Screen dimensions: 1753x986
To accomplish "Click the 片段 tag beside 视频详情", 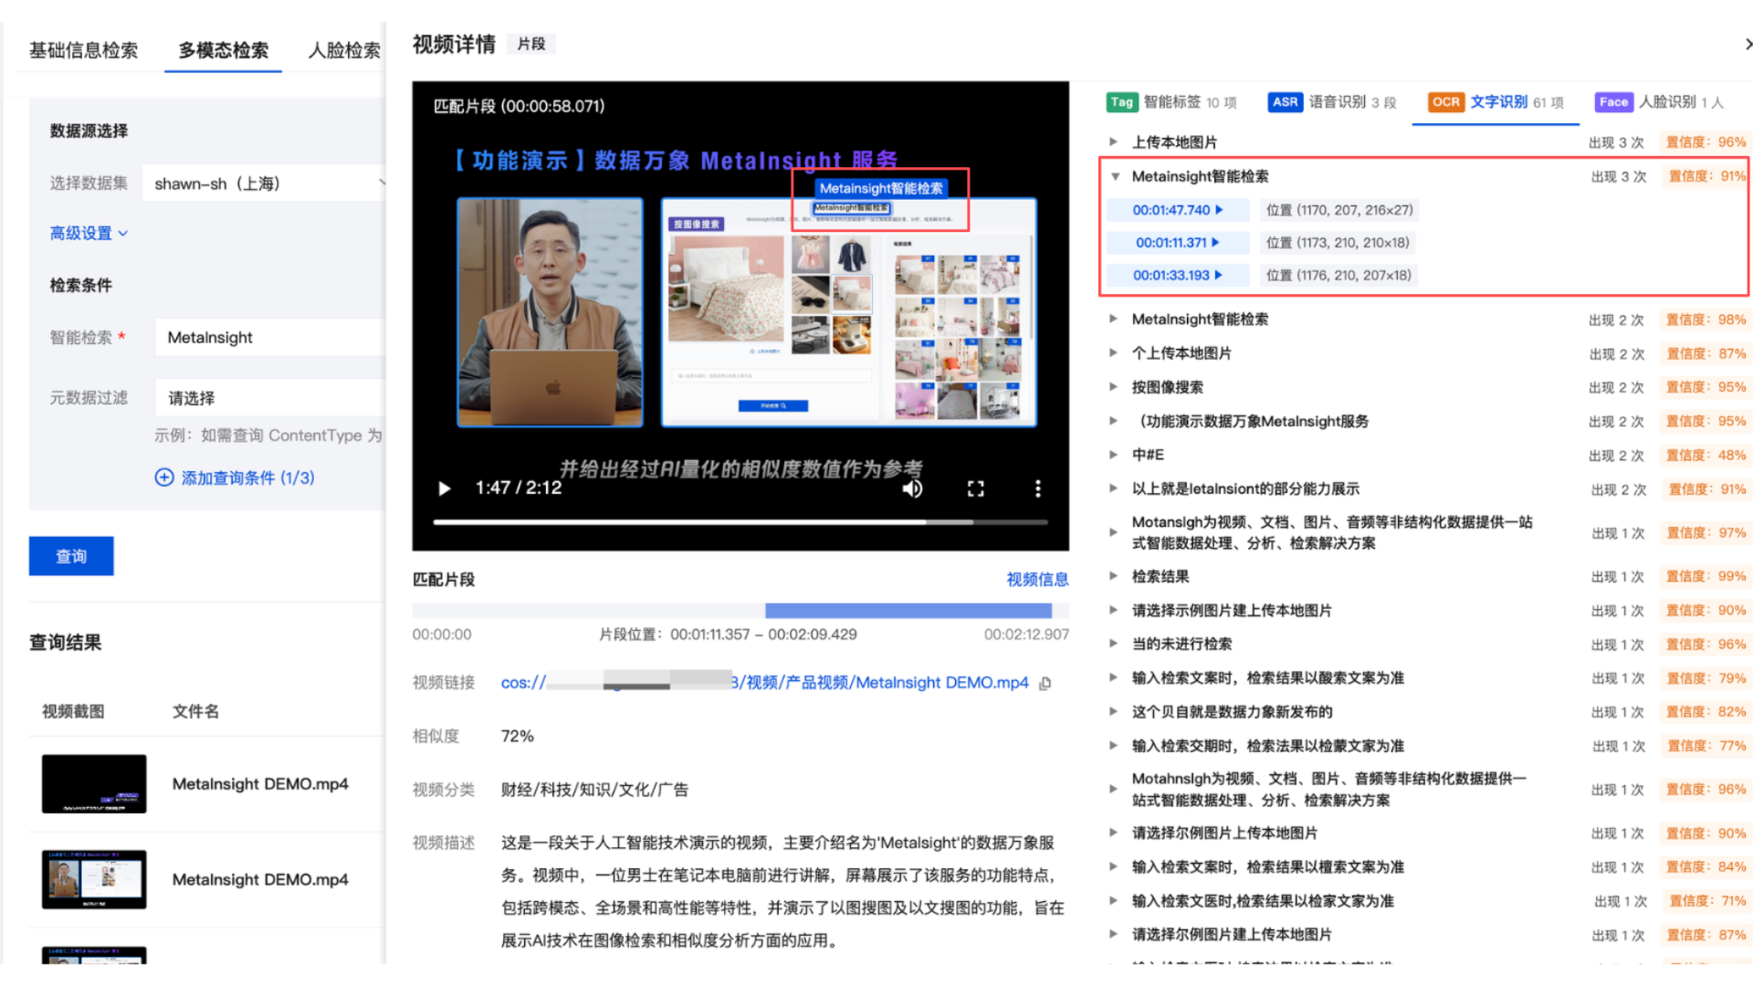I will 531,44.
